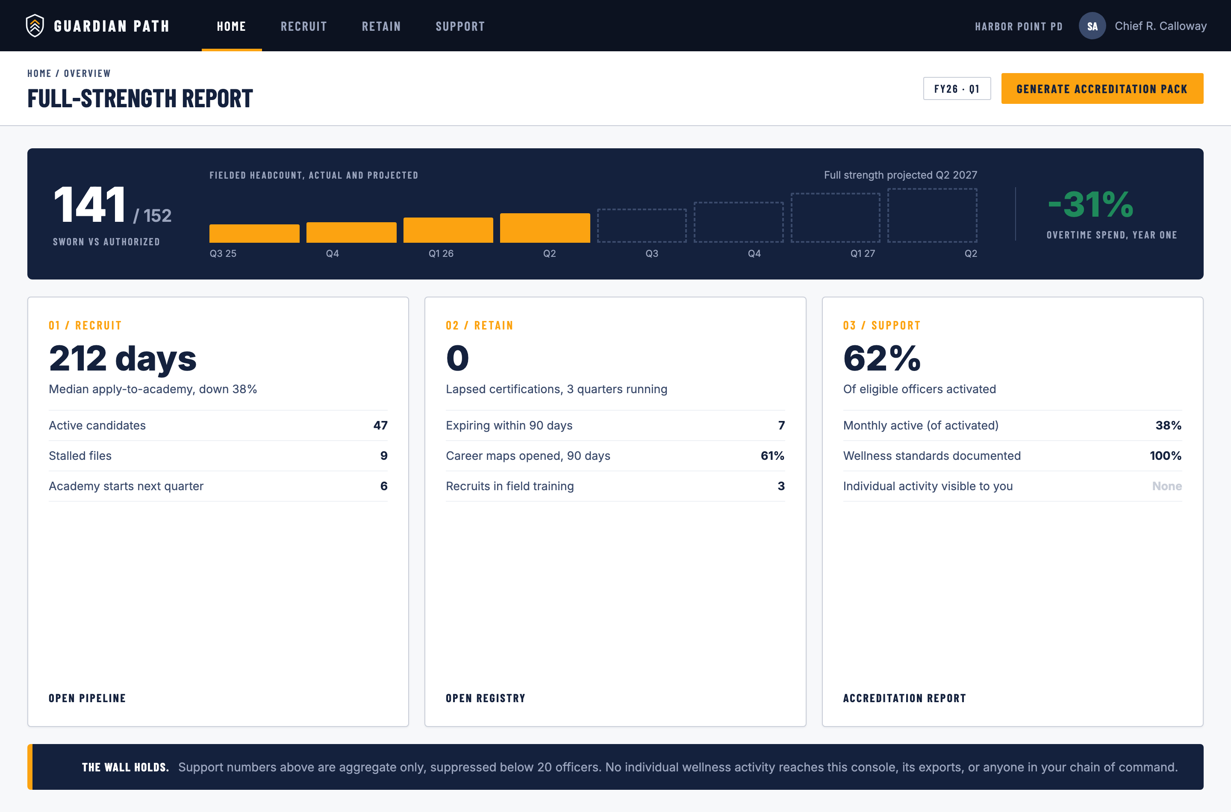This screenshot has width=1231, height=812.
Task: Select 'Monthly active (of activated)' row
Action: pos(1012,425)
